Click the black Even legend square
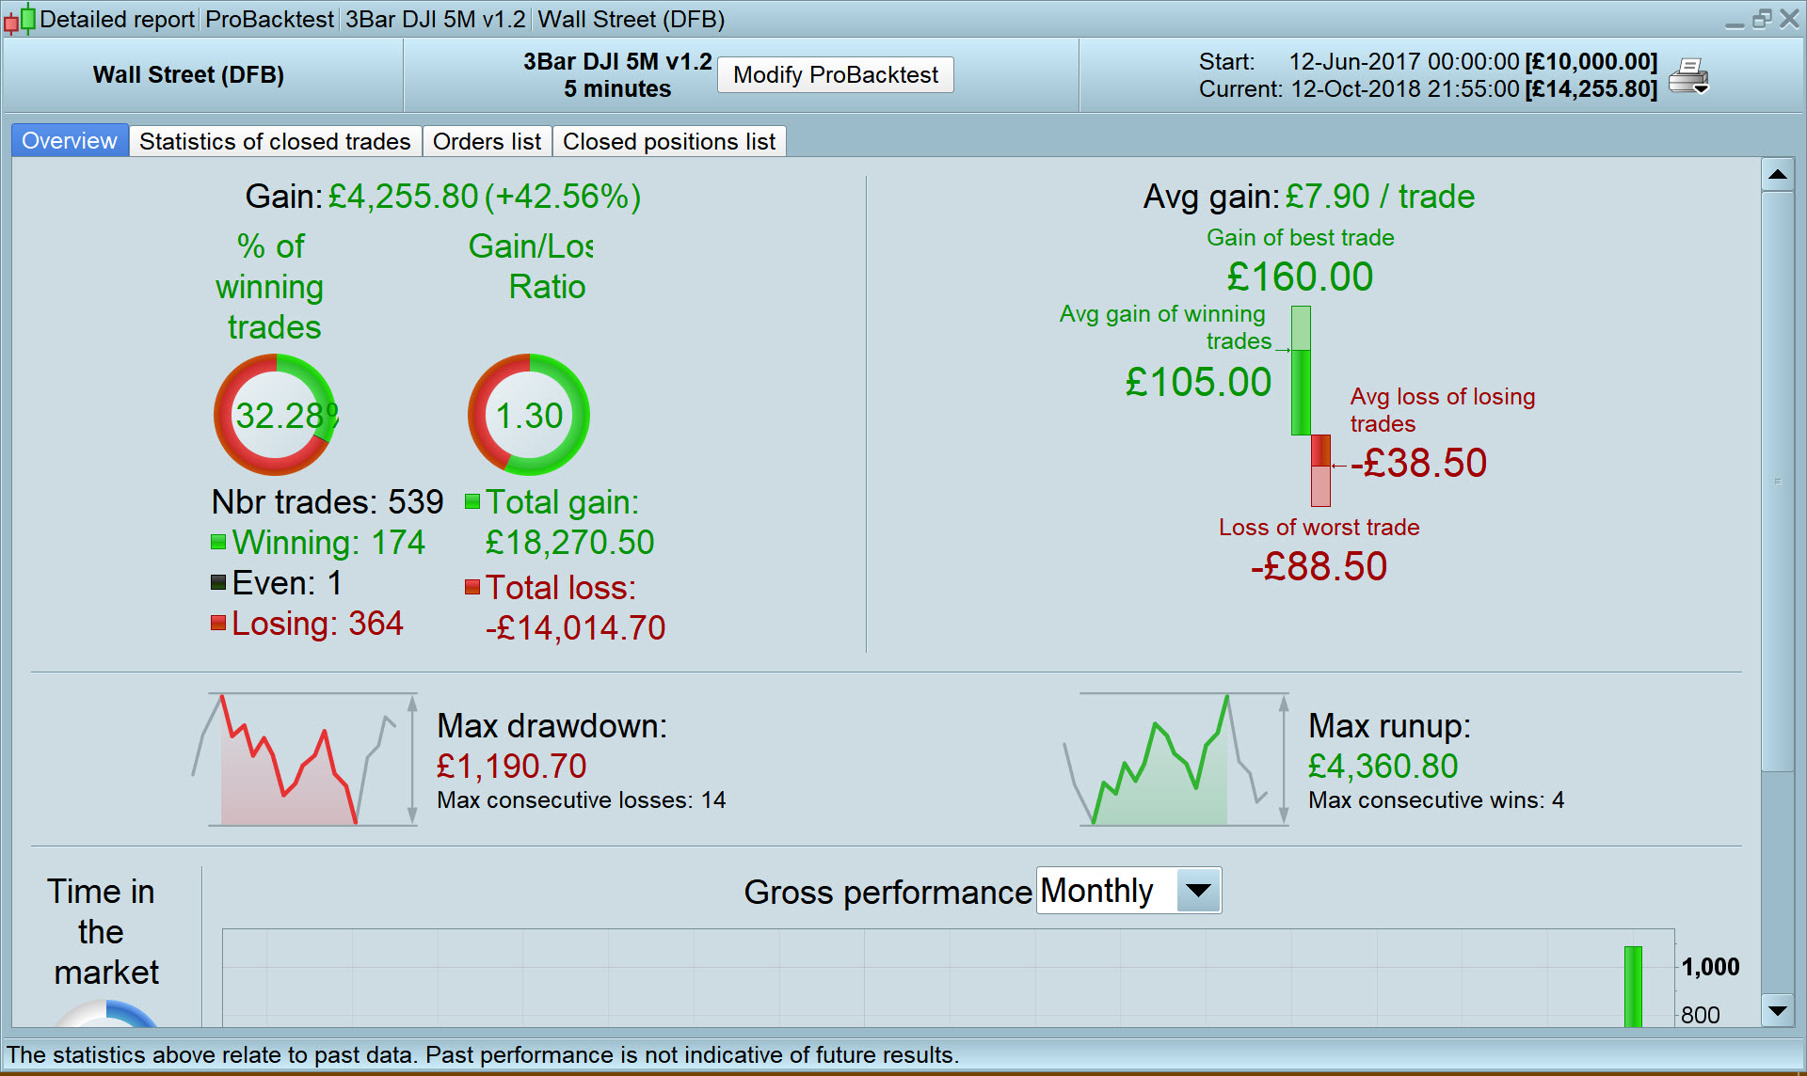 [218, 582]
